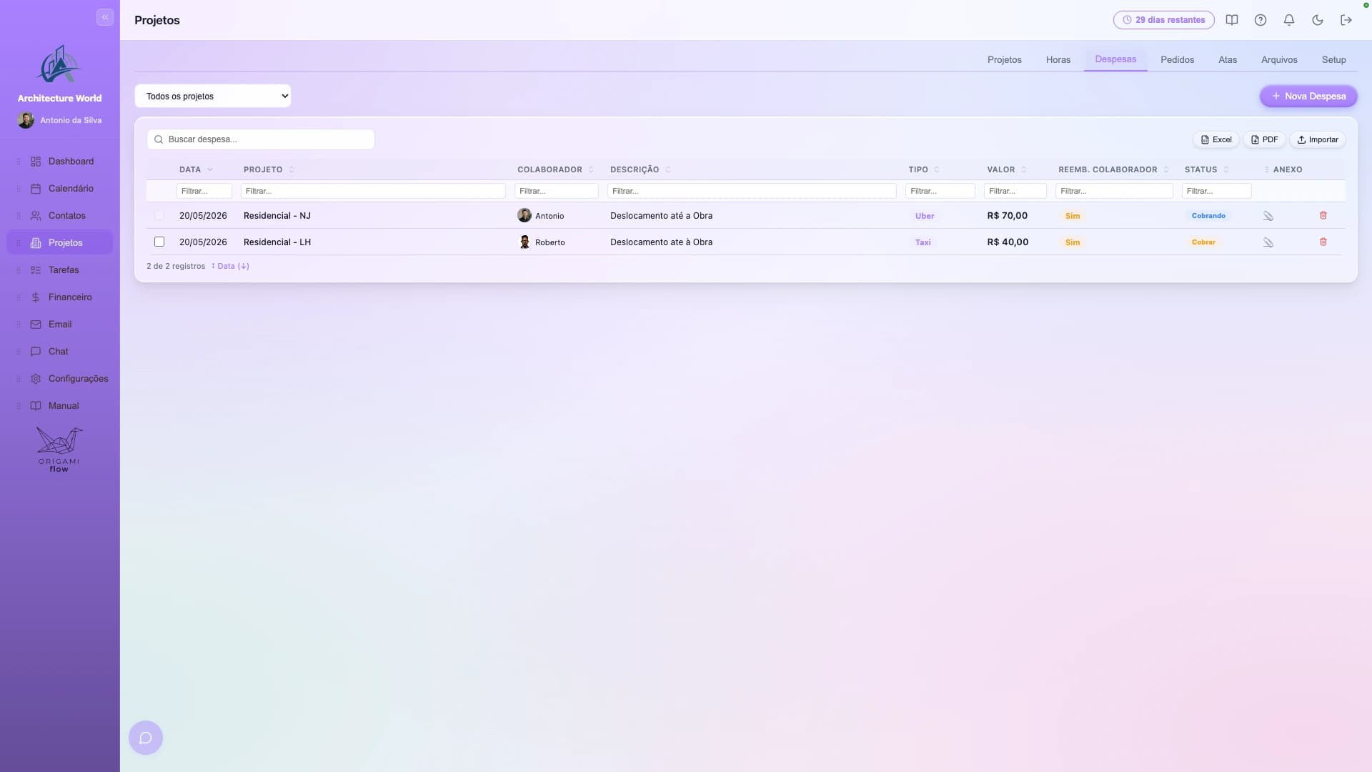Click the R$ 70,00 value cell
1372x772 pixels.
pos(1007,215)
